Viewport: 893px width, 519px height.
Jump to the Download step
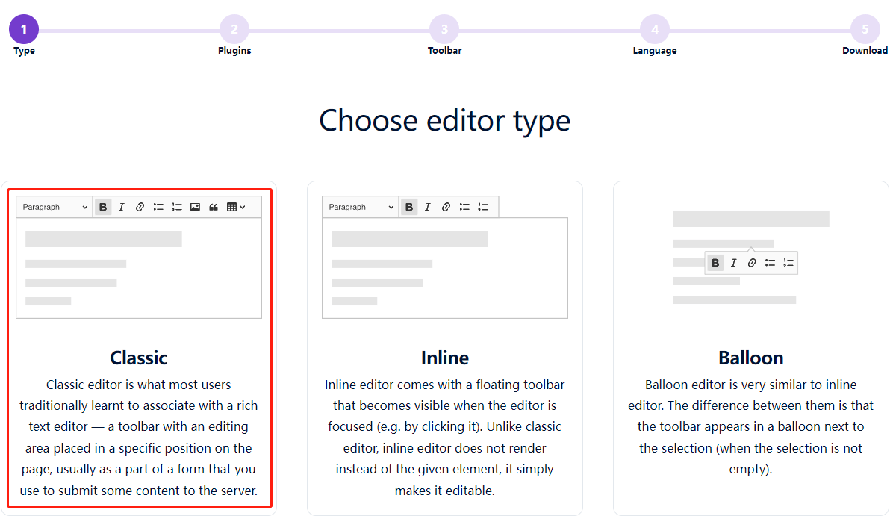point(865,28)
